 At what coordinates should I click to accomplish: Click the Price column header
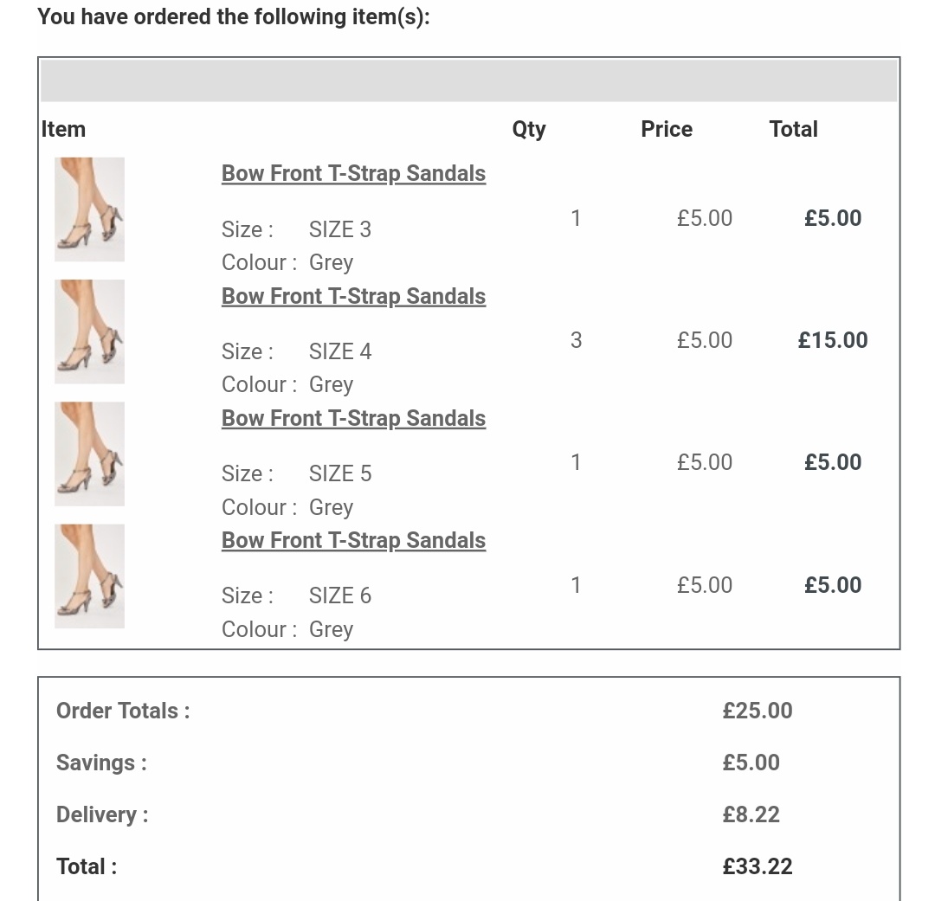667,129
